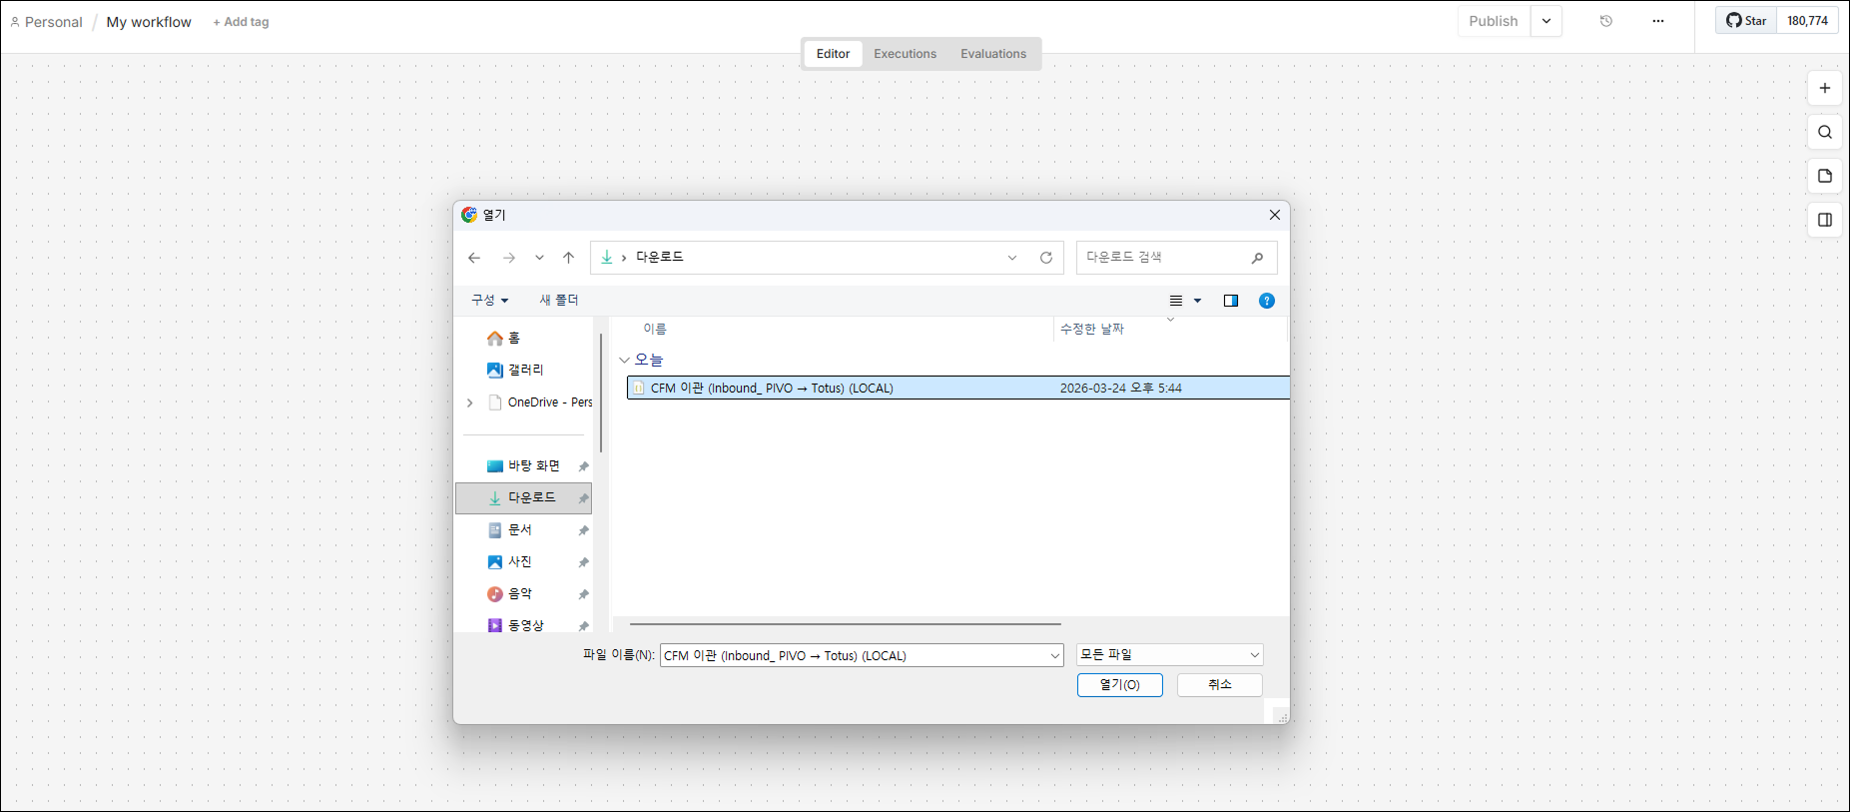The height and width of the screenshot is (812, 1850).
Task: Click the 취소 button
Action: (1219, 685)
